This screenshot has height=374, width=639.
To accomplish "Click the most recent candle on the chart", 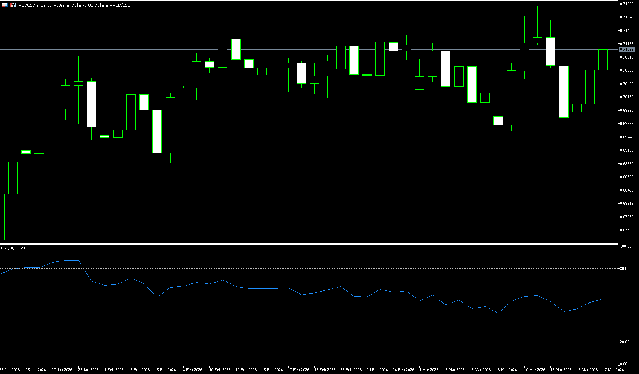I will (x=603, y=60).
